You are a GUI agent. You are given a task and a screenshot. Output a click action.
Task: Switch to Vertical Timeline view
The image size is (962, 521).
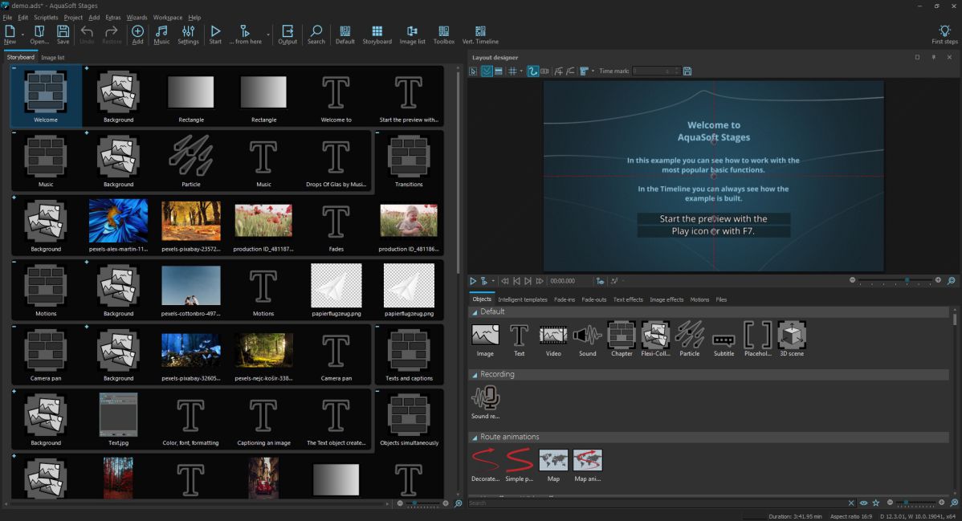pos(479,34)
